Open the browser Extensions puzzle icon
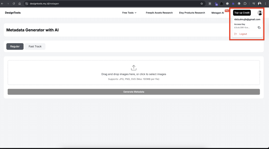269x149 pixels. 245,4
